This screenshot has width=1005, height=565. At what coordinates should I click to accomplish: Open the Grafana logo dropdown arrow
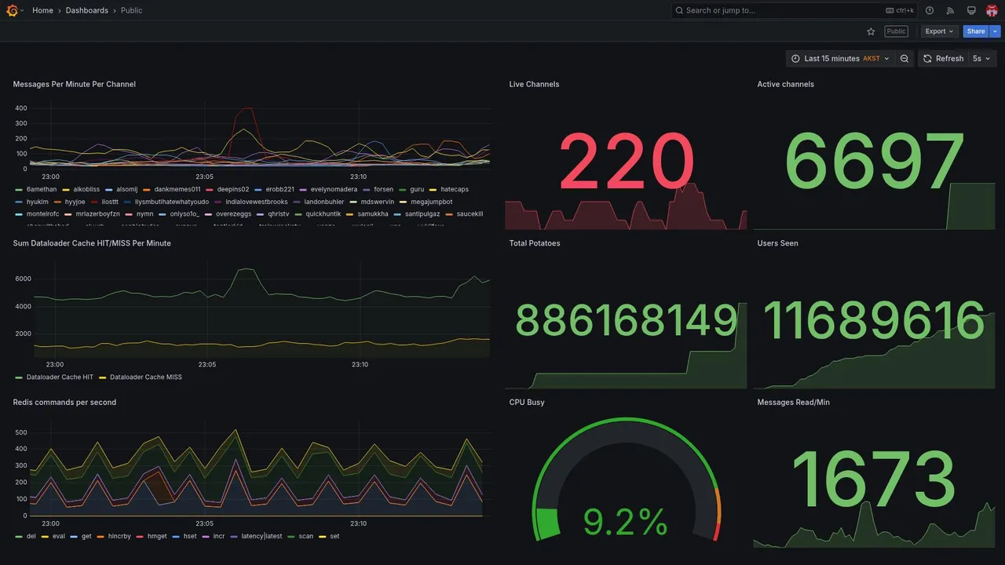pos(22,10)
